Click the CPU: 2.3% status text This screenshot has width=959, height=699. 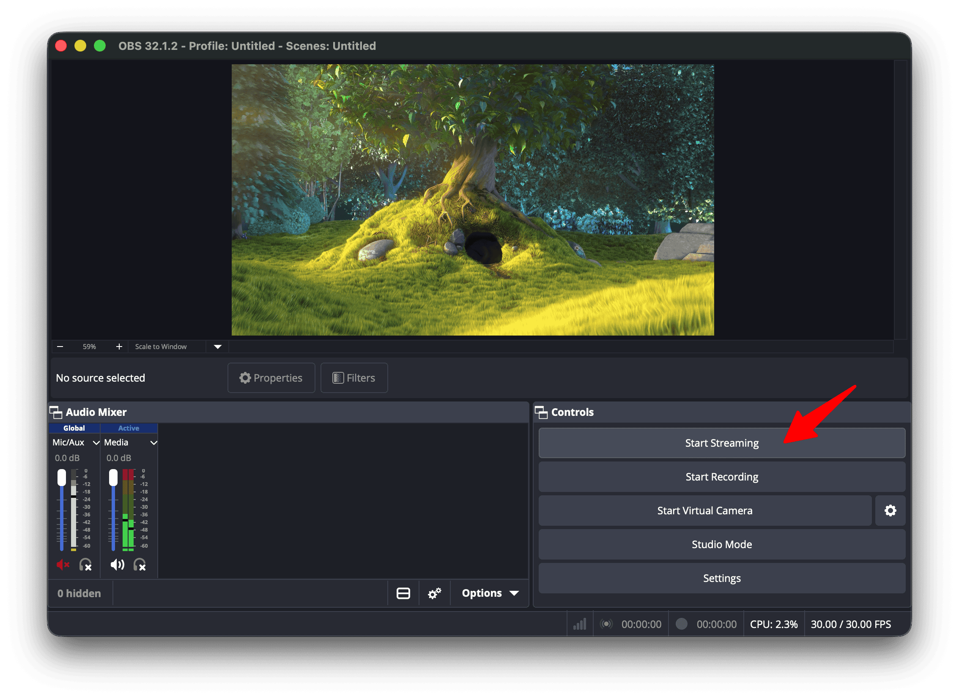tap(773, 624)
